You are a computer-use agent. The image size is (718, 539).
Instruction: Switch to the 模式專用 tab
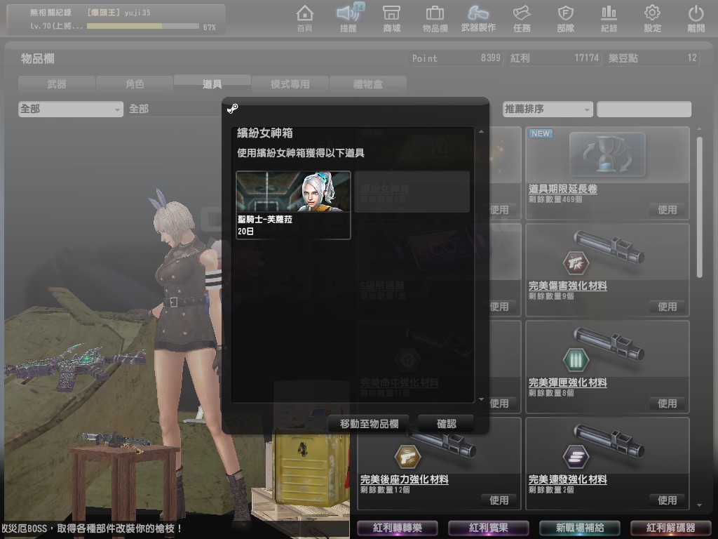click(x=290, y=84)
